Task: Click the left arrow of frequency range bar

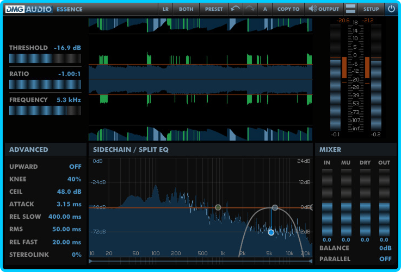Action: [x=90, y=261]
